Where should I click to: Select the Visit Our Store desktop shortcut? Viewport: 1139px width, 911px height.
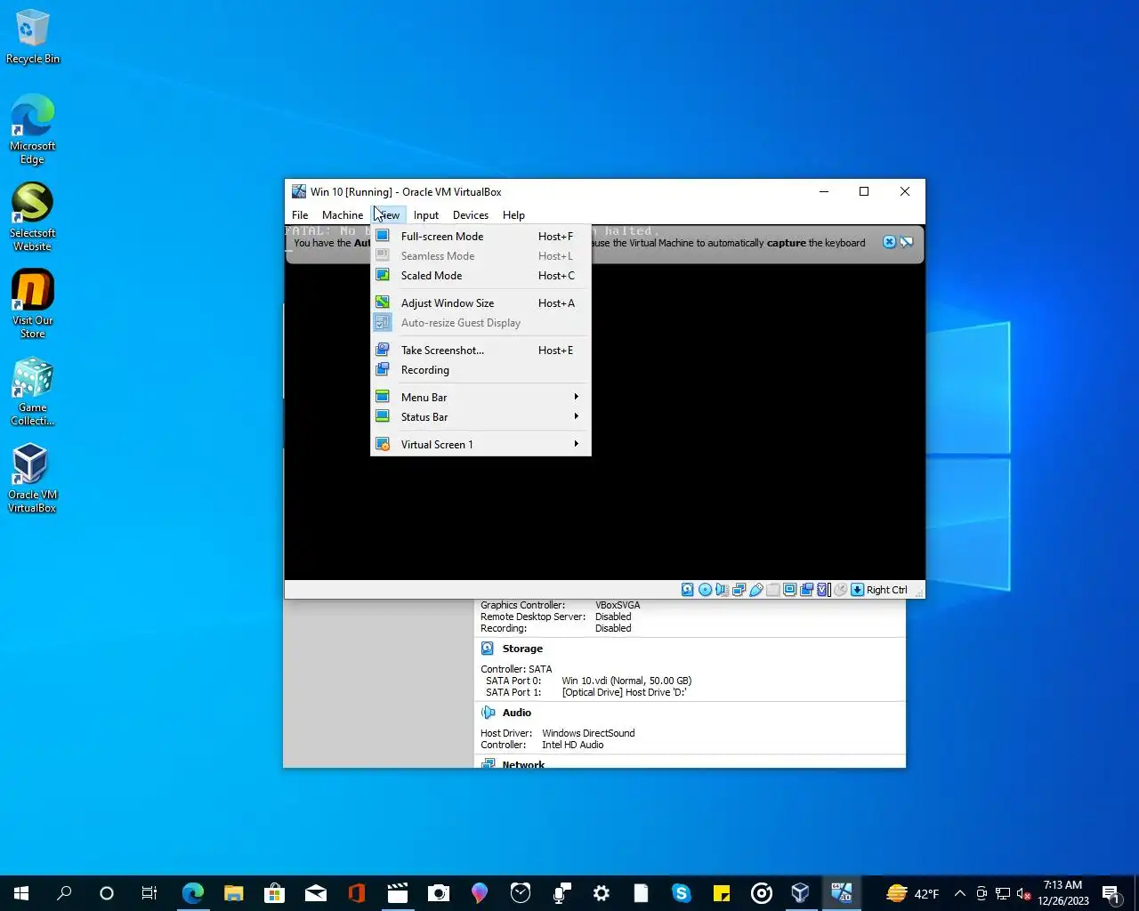(32, 304)
